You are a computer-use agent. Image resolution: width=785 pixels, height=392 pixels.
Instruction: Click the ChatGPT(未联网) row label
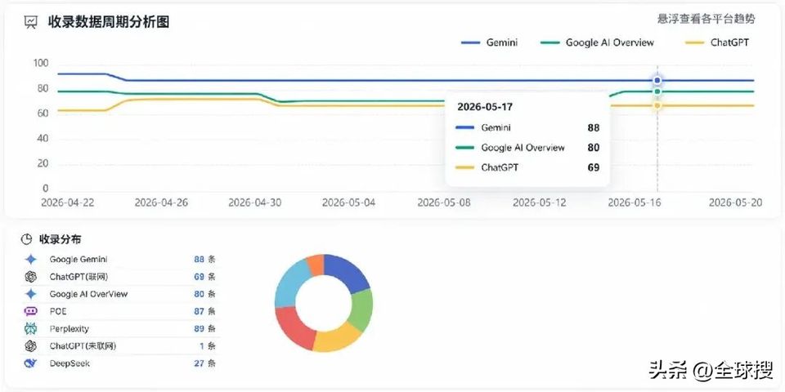click(83, 346)
